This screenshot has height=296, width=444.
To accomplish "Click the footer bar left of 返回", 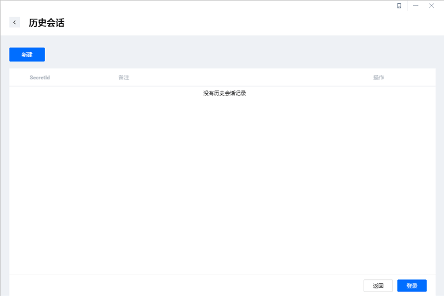I will click(x=183, y=285).
